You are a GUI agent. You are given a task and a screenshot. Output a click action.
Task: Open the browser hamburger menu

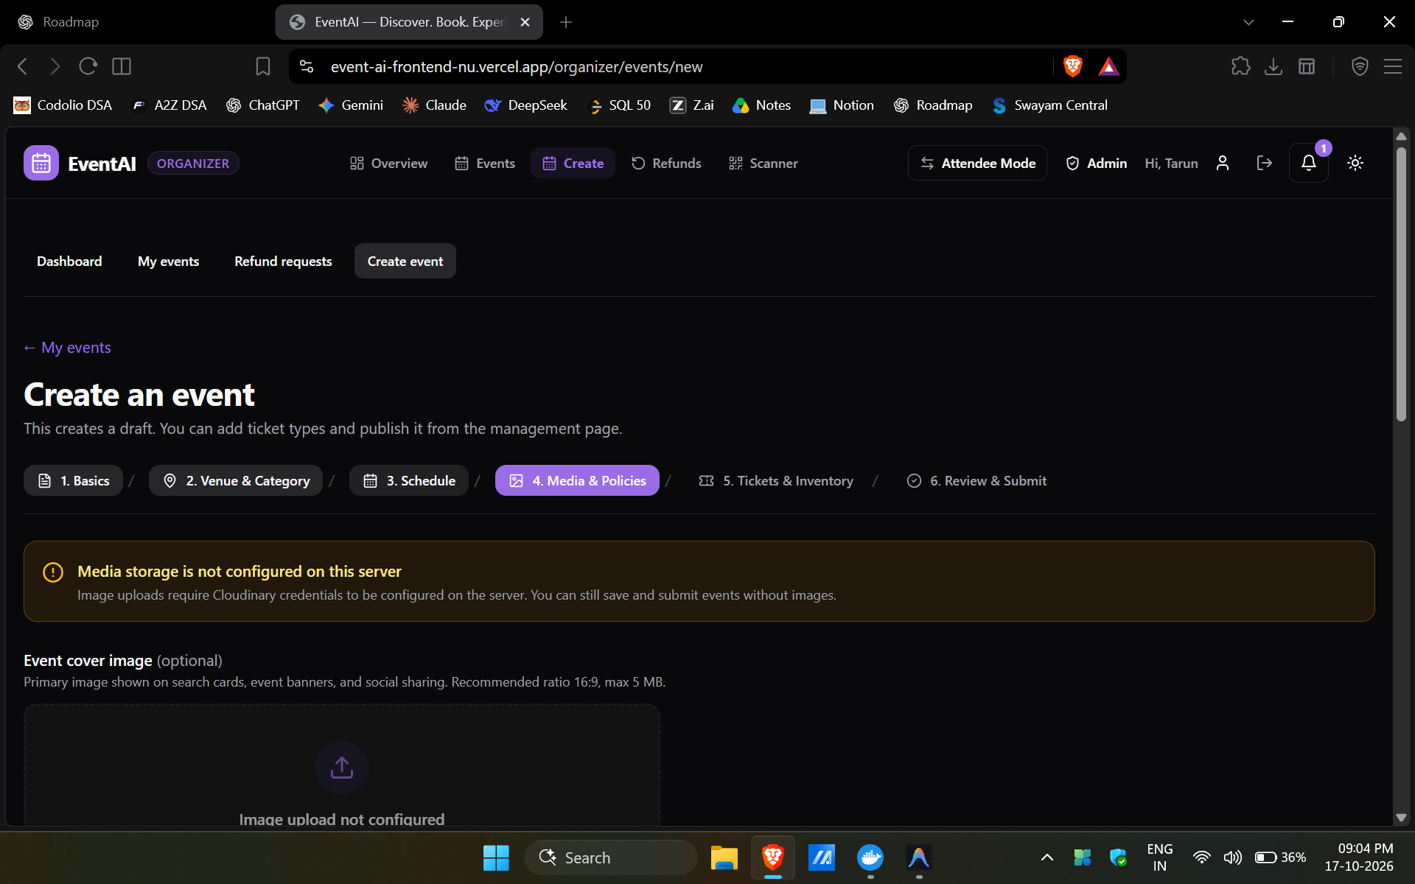coord(1392,66)
